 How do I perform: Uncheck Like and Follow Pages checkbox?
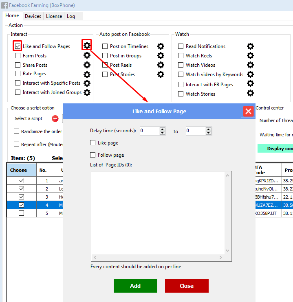[x=18, y=46]
